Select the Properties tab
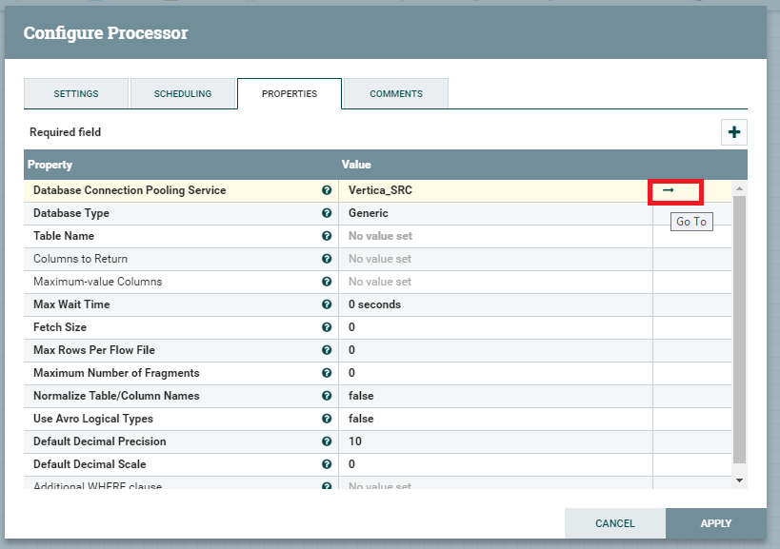The width and height of the screenshot is (780, 549). click(x=290, y=93)
